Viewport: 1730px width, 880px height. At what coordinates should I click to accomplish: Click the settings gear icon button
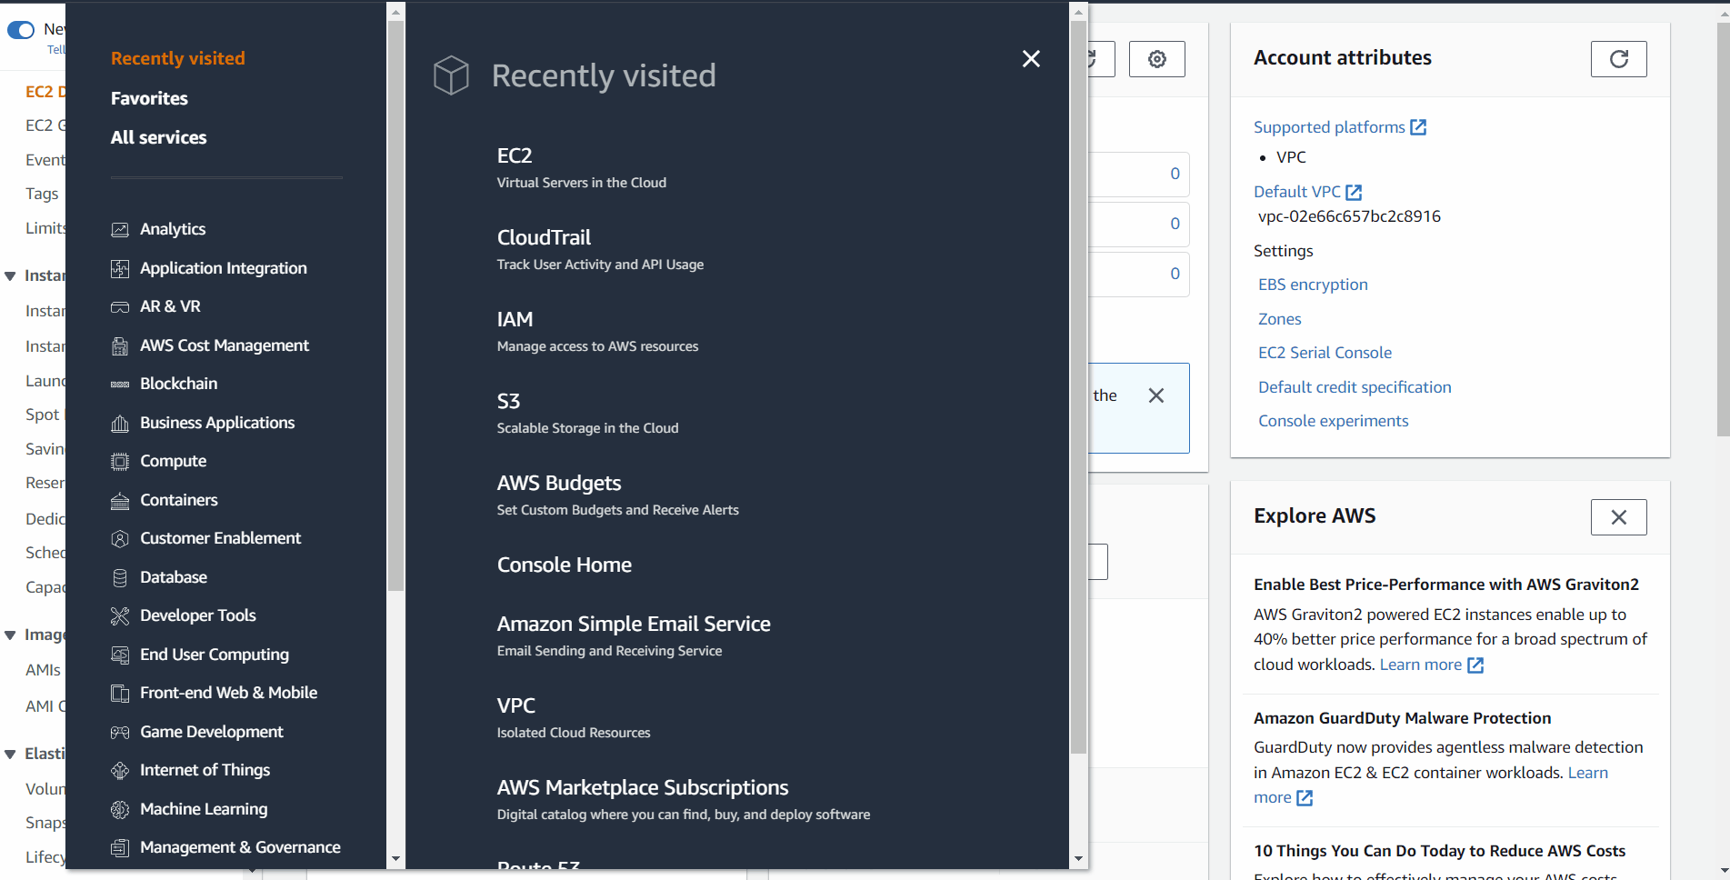tap(1156, 59)
